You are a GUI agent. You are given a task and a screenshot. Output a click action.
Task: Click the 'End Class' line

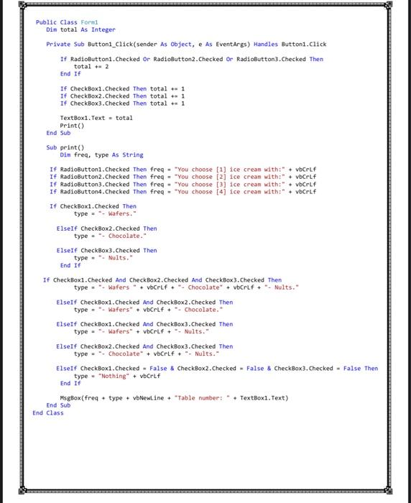(48, 413)
